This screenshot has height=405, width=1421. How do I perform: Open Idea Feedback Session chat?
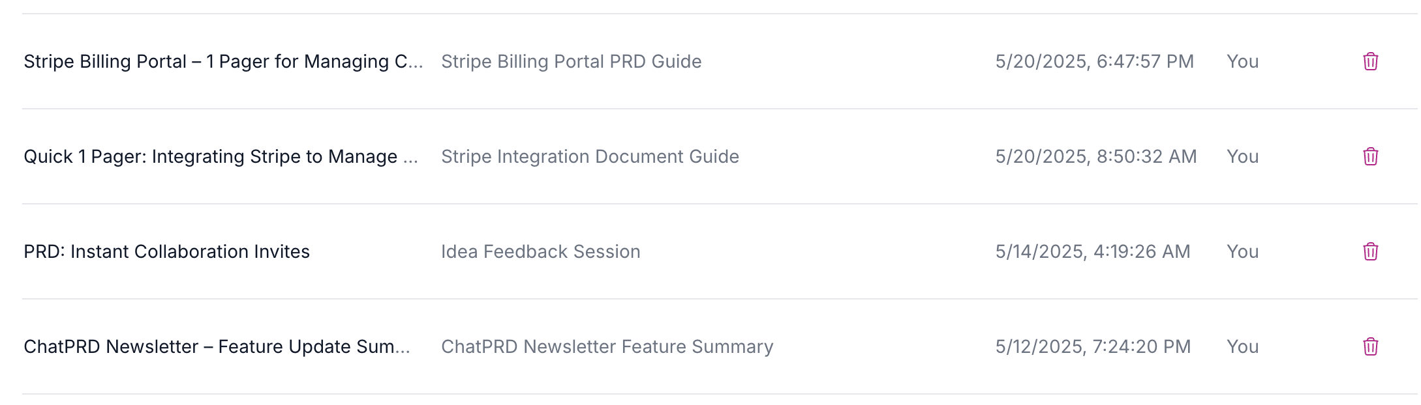coord(540,251)
